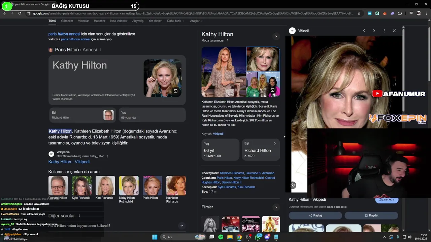This screenshot has height=242, width=431.
Task: Open options next to Paris Hilton › Annesi
Action: 100,50
